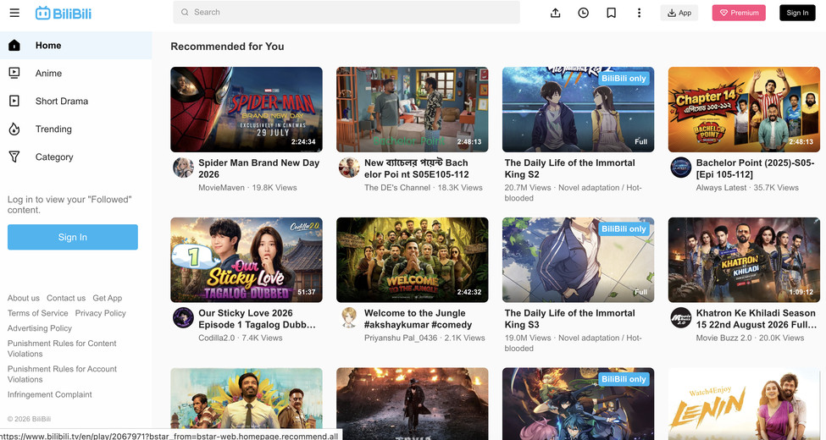
Task: Click the search magnifier icon
Action: coord(185,12)
